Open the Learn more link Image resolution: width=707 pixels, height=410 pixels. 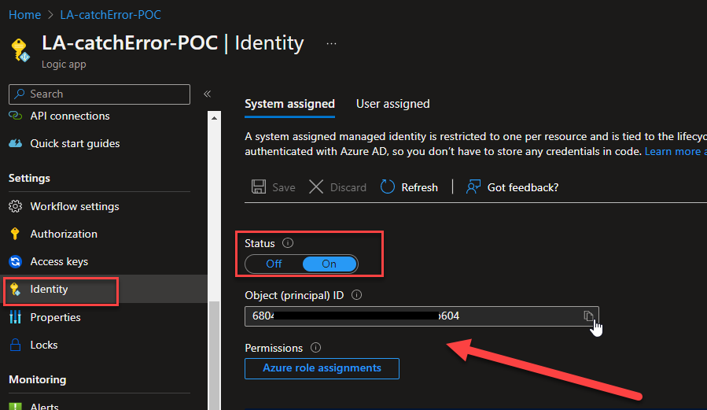click(x=675, y=151)
